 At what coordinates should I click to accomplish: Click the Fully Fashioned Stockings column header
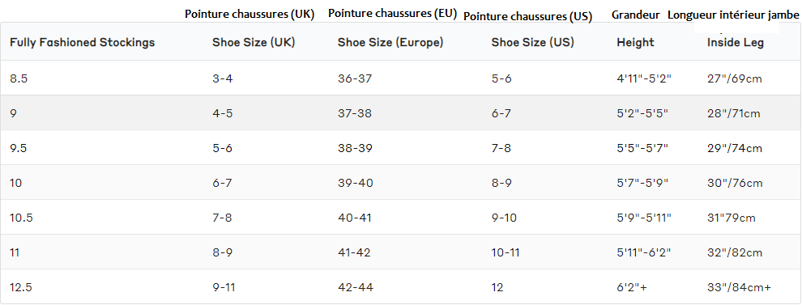82,42
